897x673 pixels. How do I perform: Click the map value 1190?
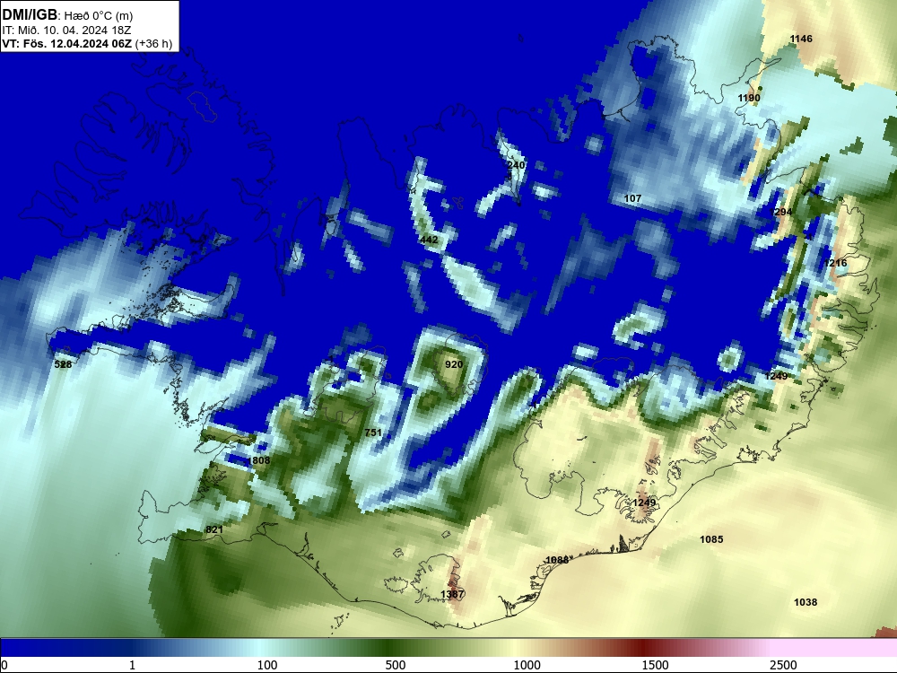point(749,98)
